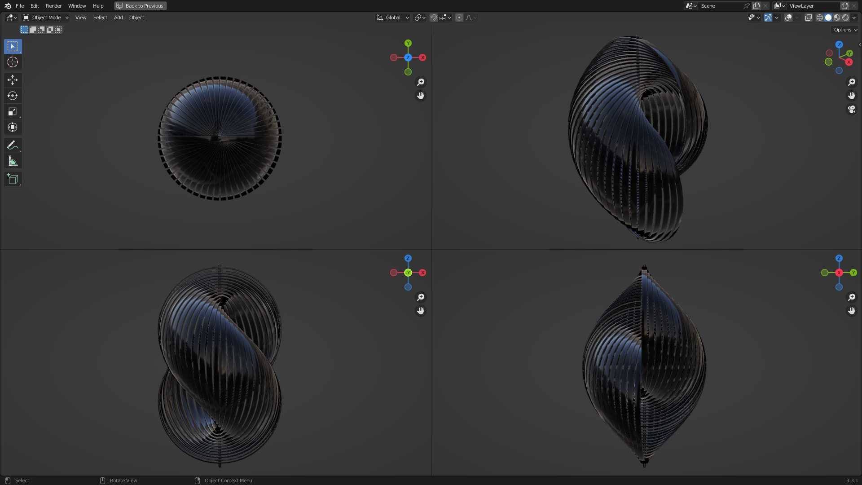Switch to material preview shading

(837, 18)
